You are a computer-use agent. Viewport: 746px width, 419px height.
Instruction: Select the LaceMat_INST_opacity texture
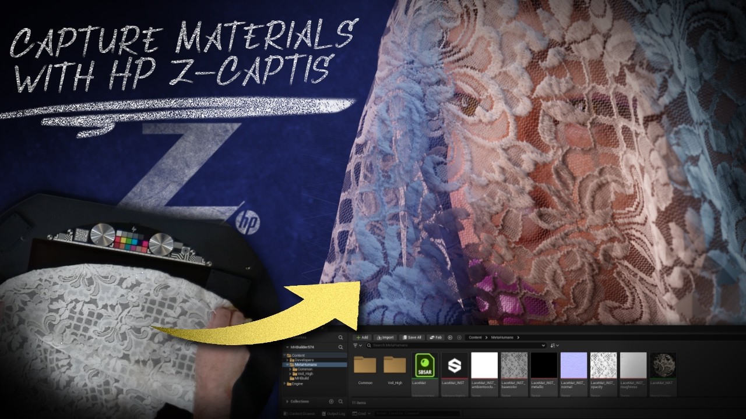tap(603, 374)
